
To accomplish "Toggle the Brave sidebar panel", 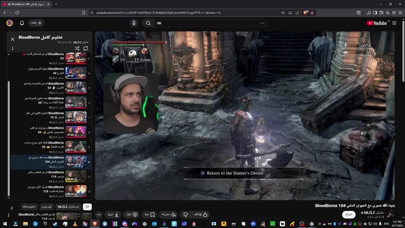I will (x=375, y=13).
